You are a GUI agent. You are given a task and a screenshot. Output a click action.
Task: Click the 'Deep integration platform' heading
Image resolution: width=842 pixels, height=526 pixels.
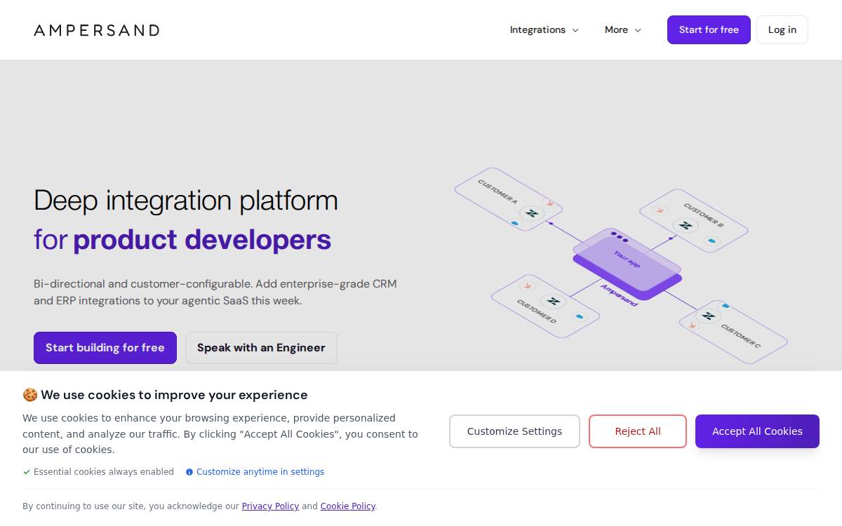[x=186, y=201]
